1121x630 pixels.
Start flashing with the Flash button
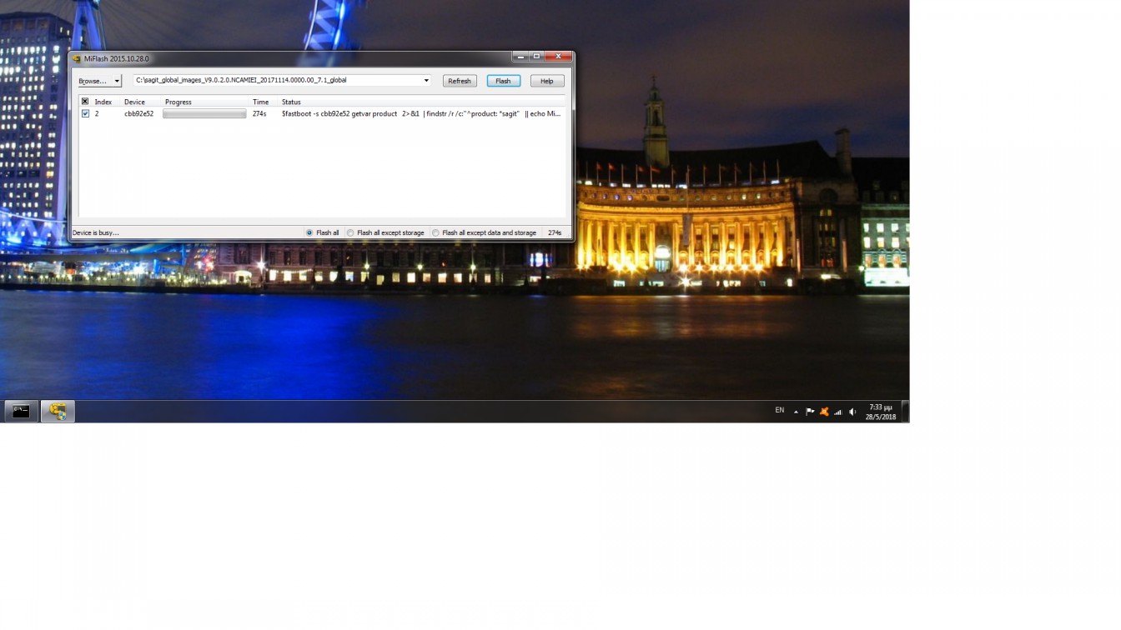tap(503, 81)
